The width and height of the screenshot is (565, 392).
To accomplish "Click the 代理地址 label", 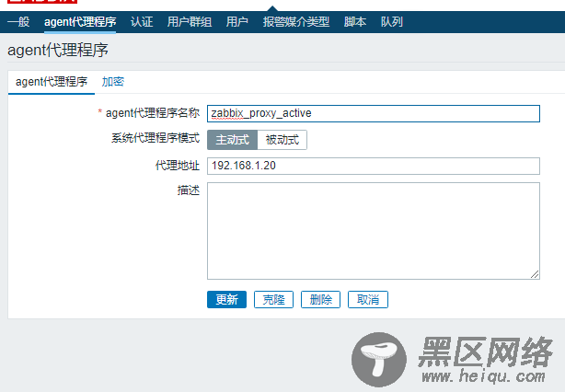I will tap(178, 166).
